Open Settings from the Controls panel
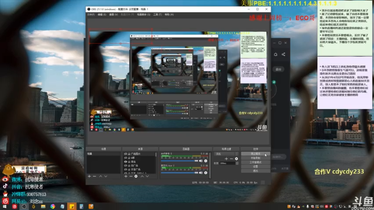The height and width of the screenshot is (210, 374). click(255, 167)
